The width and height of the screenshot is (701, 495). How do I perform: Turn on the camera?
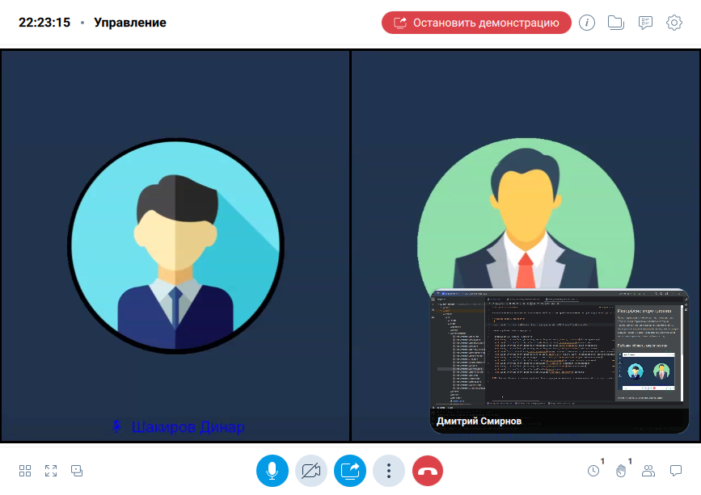(x=311, y=470)
